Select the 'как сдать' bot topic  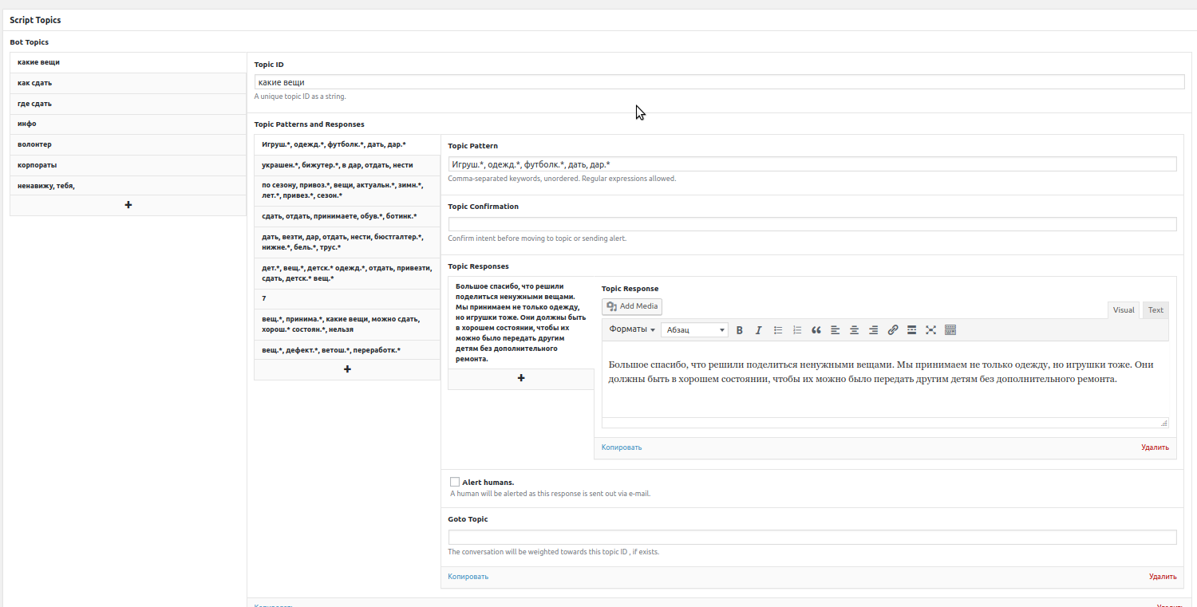click(128, 83)
